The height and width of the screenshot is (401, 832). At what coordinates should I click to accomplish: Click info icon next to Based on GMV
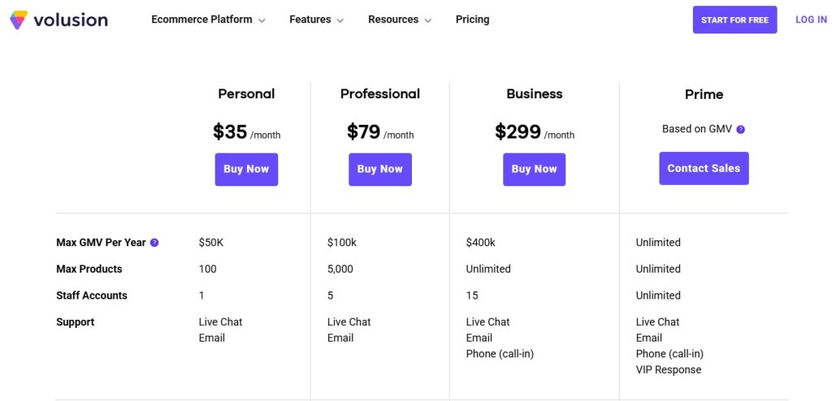(740, 129)
